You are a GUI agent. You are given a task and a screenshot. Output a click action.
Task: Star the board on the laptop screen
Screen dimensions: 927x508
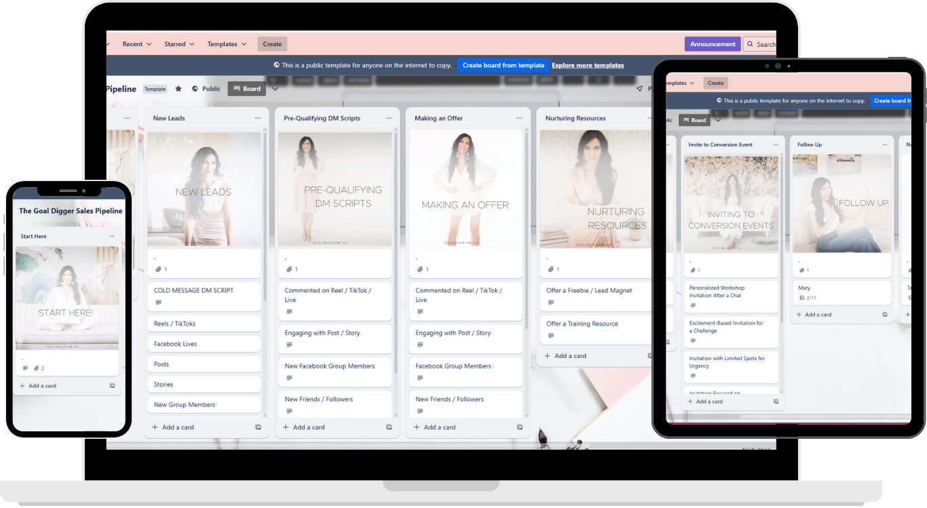178,89
